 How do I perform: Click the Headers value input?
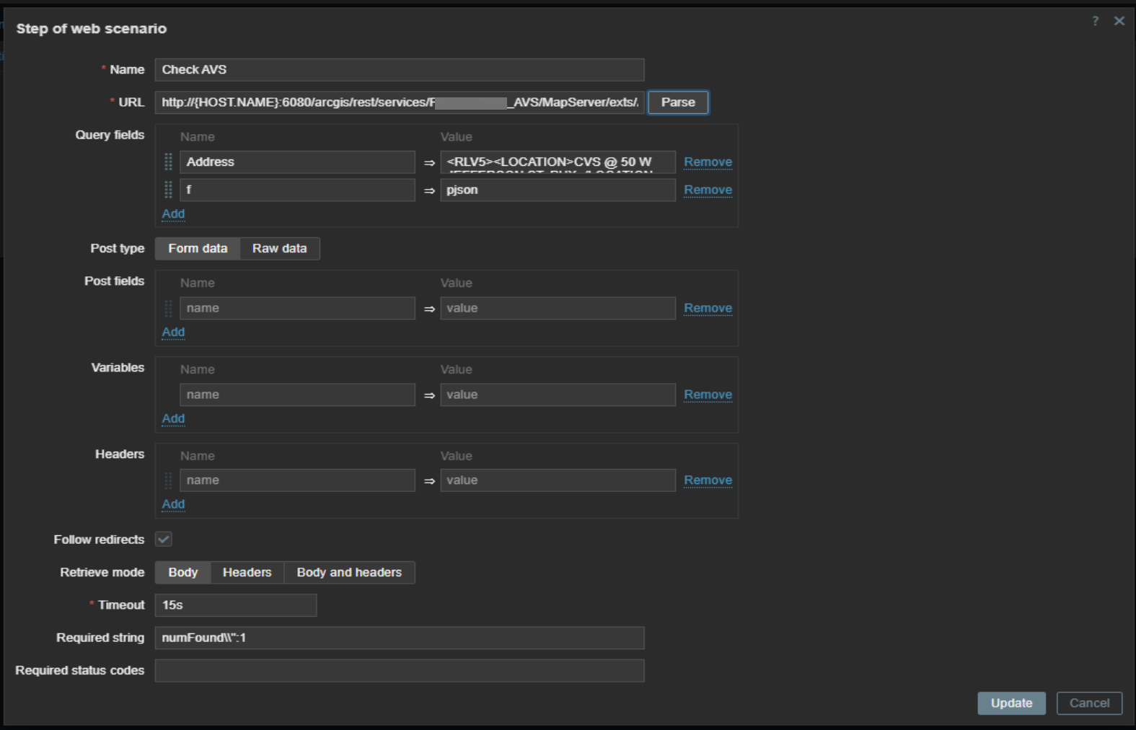tap(558, 480)
